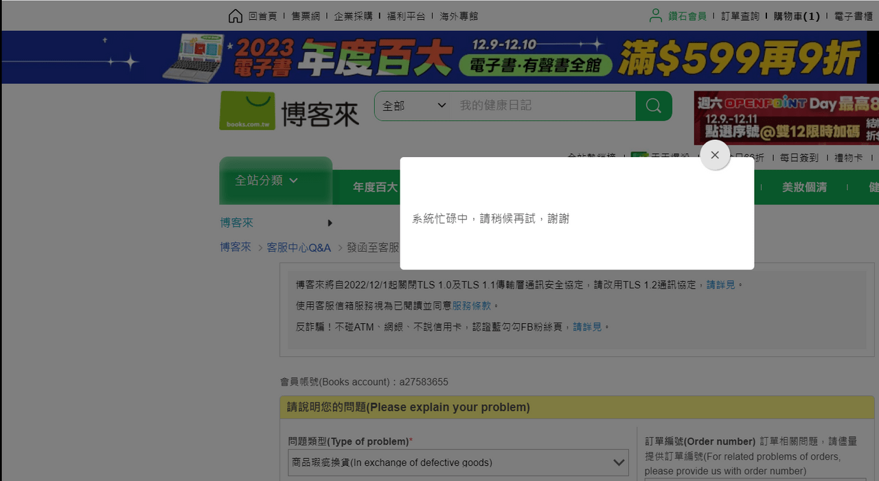Open the 問題類型 problem type dropdown

[x=458, y=462]
